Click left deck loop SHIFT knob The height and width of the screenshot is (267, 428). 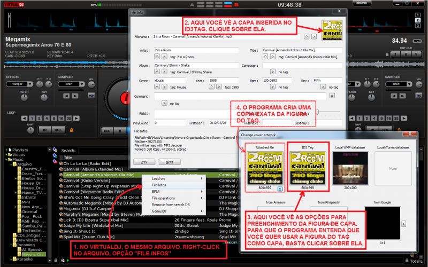coord(30,130)
